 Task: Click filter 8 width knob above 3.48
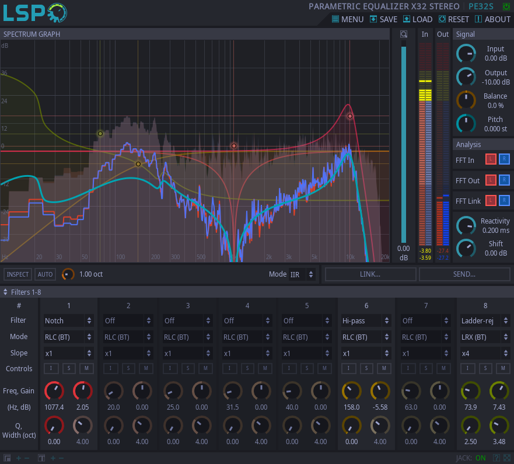pos(499,425)
